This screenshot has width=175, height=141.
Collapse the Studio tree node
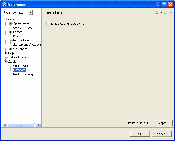5,61
